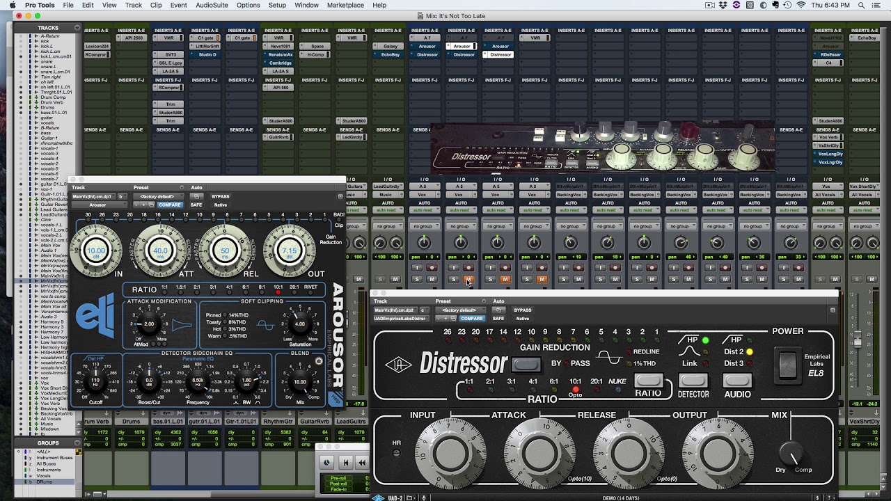Click the Spotlight search icon in menu bar
The image size is (891, 501).
pyautogui.click(x=860, y=5)
